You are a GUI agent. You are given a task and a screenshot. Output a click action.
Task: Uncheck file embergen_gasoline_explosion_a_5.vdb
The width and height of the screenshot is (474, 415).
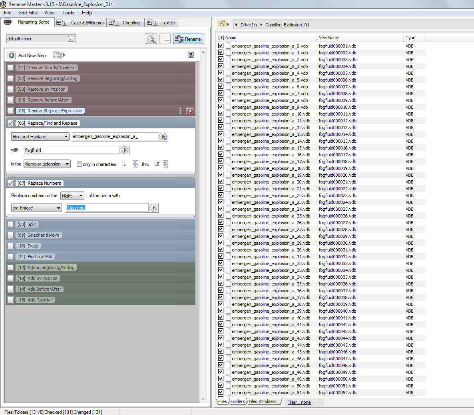pyautogui.click(x=221, y=80)
